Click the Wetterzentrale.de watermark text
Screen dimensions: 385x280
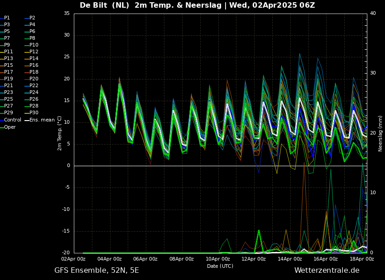tap(327, 271)
